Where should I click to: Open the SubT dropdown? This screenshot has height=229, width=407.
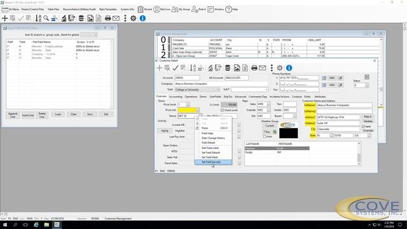249,90
